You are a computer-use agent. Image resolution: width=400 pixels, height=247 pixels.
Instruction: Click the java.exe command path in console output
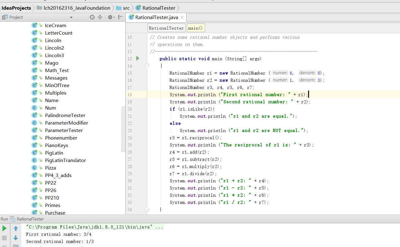tap(95, 227)
